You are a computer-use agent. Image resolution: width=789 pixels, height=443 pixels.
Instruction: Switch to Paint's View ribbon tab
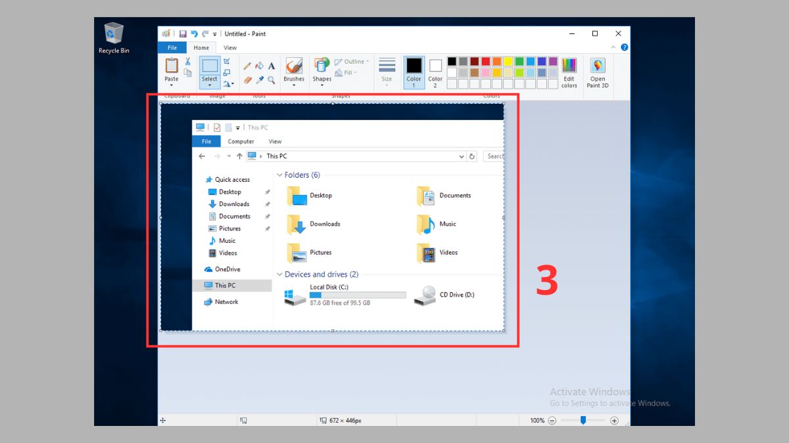click(x=230, y=48)
